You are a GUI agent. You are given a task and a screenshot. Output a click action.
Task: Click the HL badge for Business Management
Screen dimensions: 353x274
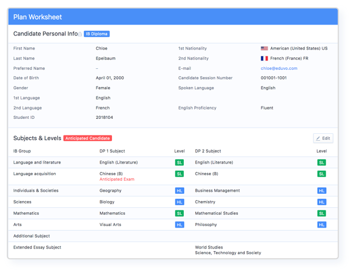pyautogui.click(x=322, y=191)
